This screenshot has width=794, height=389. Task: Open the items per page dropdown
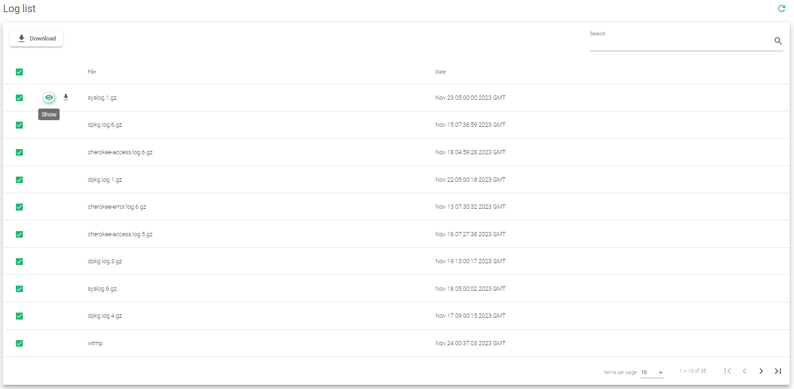[x=652, y=372]
